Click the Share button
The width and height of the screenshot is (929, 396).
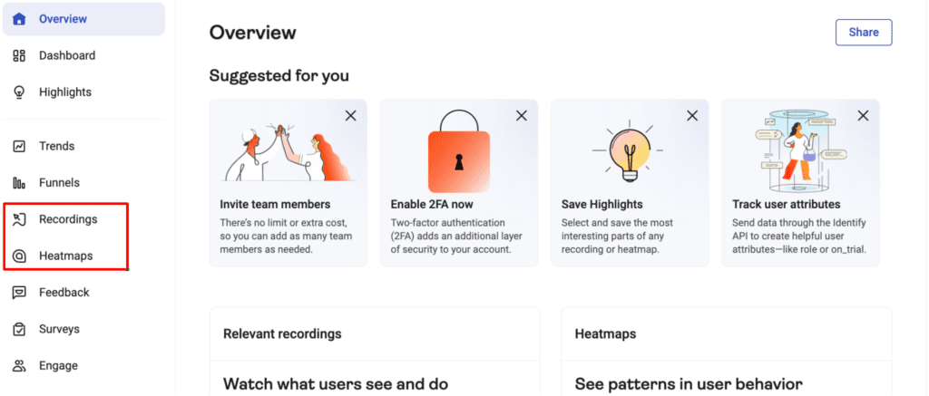pyautogui.click(x=864, y=33)
